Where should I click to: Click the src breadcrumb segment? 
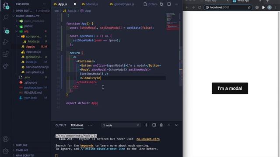click(56, 11)
